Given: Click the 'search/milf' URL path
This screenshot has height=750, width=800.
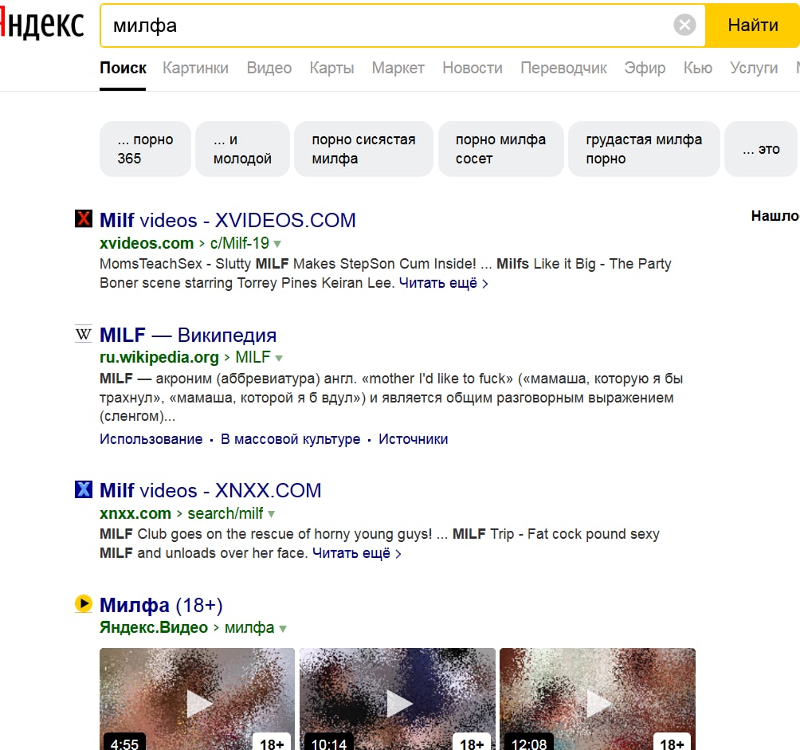Looking at the screenshot, I should (225, 513).
